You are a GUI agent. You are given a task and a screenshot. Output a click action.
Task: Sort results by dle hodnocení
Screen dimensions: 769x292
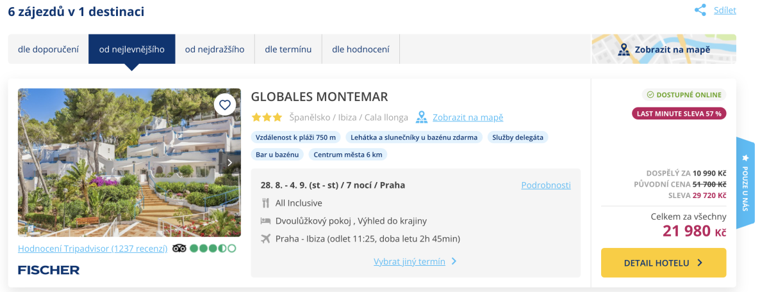(x=360, y=49)
